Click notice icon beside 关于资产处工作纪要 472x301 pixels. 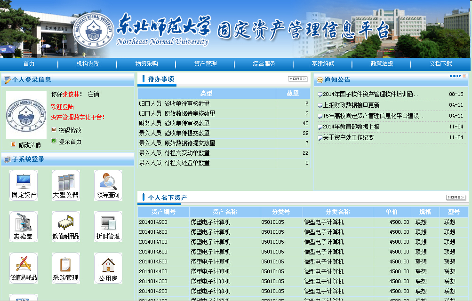320,138
